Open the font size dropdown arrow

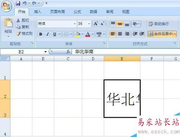click(x=89, y=24)
